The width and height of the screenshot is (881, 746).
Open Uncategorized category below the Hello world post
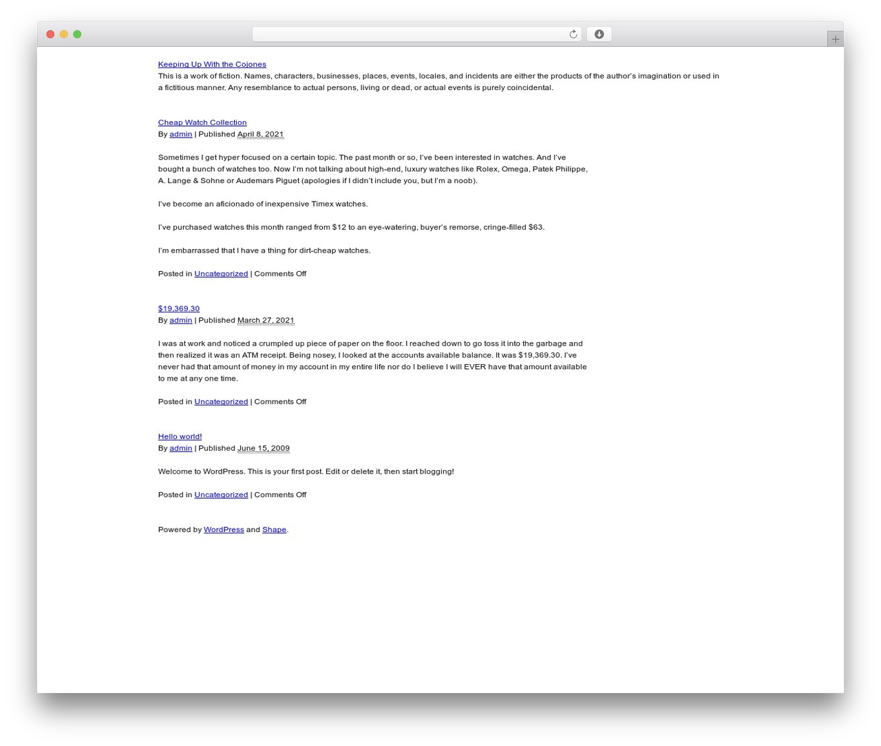tap(221, 495)
